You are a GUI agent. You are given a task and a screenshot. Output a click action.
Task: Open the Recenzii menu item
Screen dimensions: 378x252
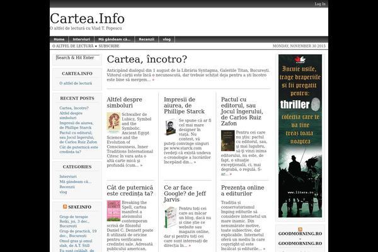[147, 39]
